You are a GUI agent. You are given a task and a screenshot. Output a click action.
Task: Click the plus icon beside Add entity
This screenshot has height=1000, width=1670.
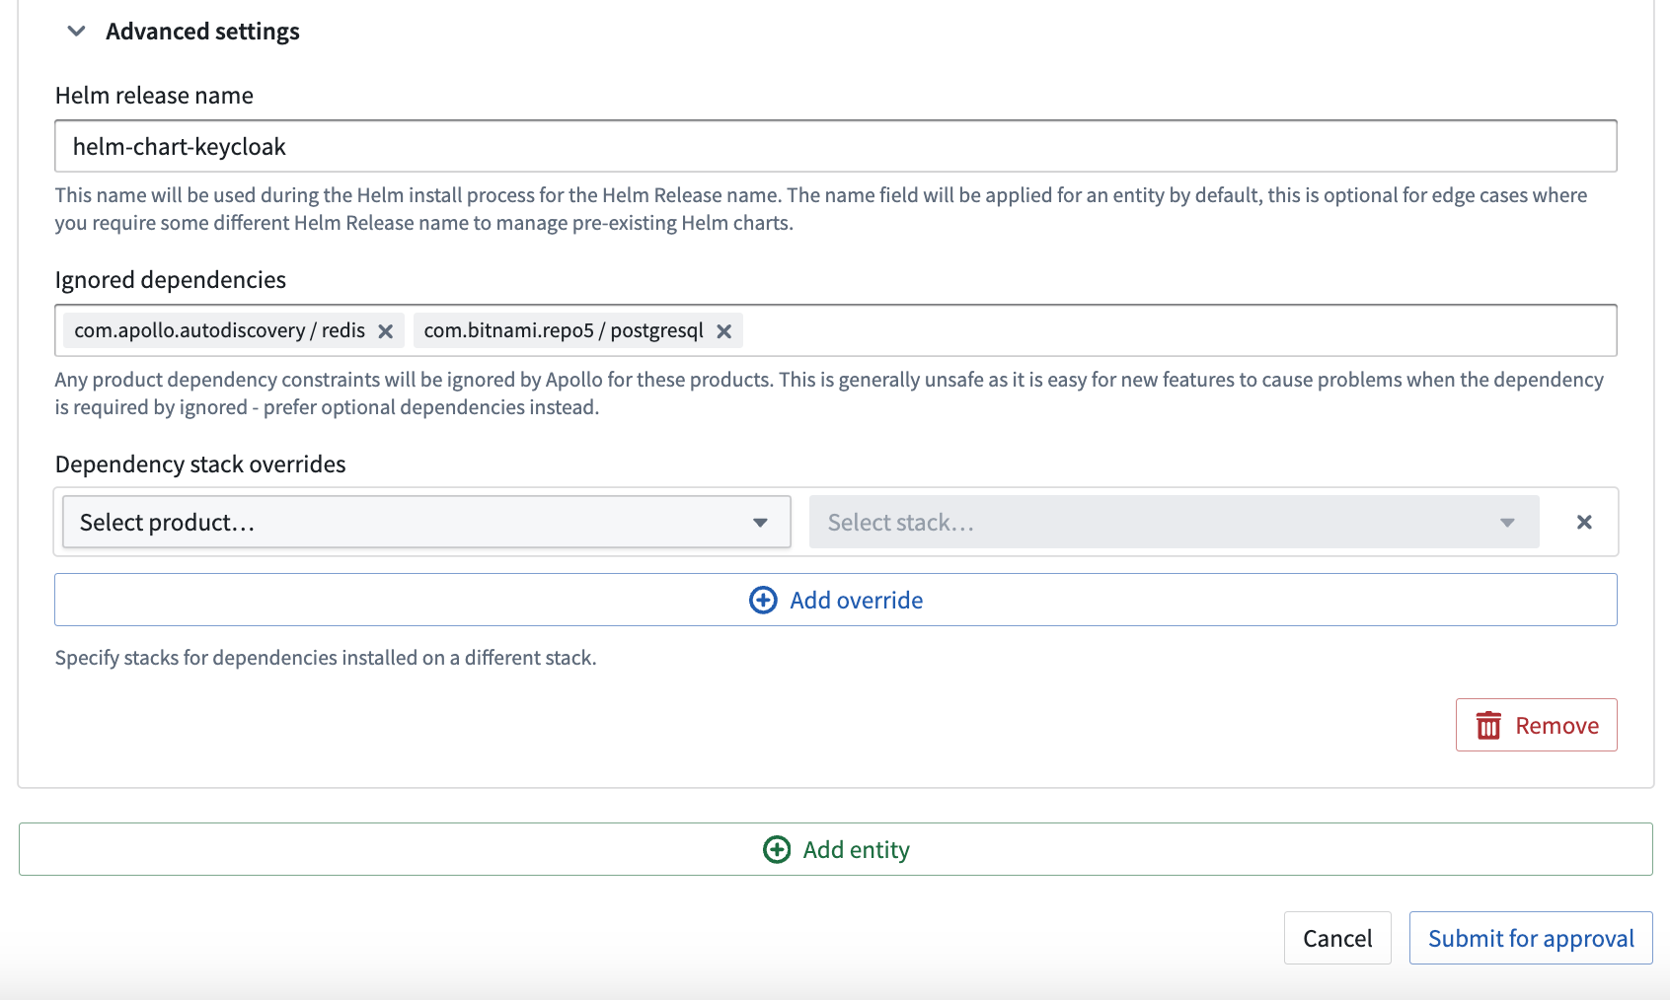coord(777,849)
